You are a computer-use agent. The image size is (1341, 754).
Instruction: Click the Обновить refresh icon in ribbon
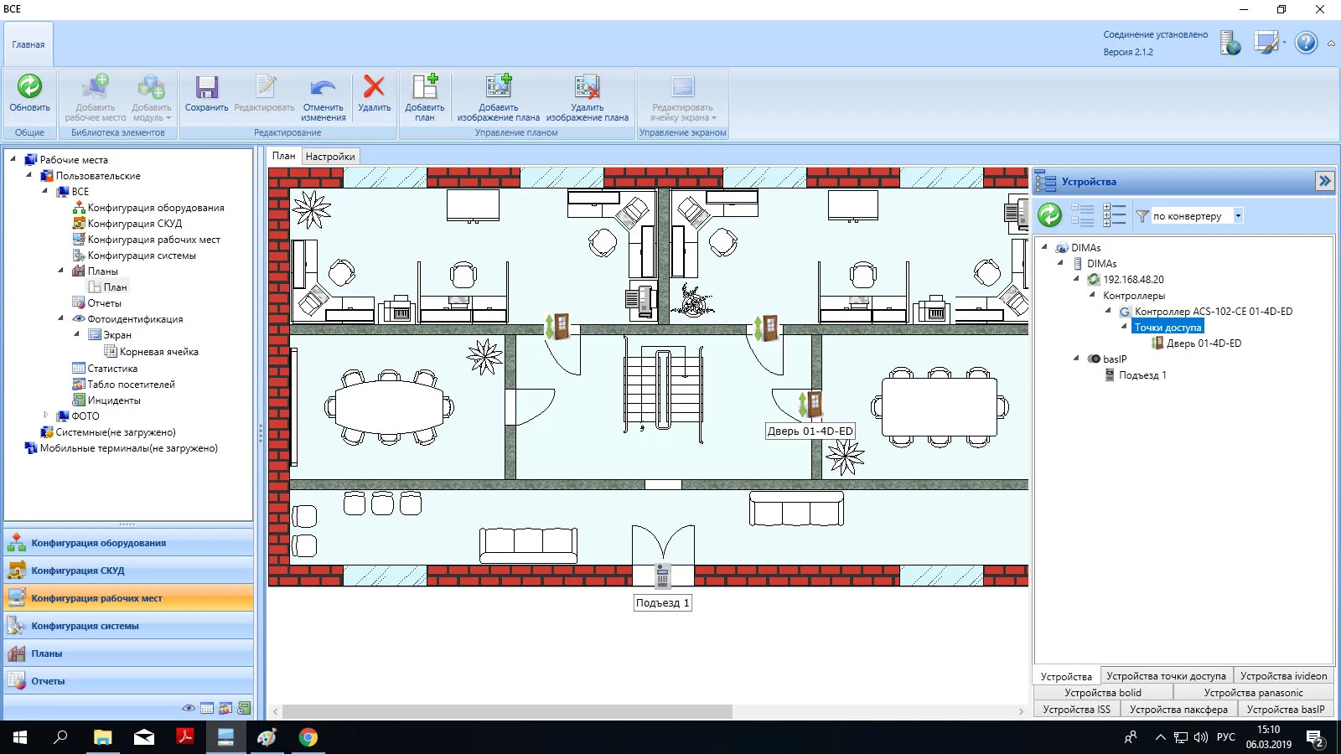point(29,87)
